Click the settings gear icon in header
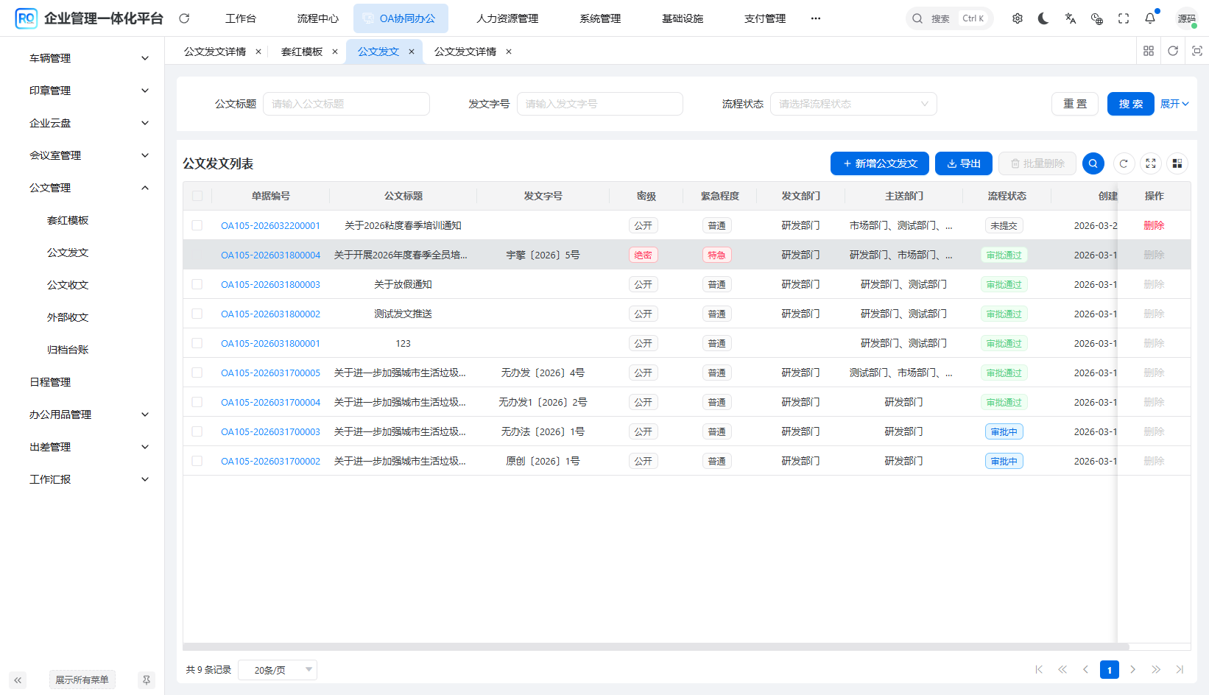This screenshot has height=695, width=1209. pyautogui.click(x=1017, y=18)
